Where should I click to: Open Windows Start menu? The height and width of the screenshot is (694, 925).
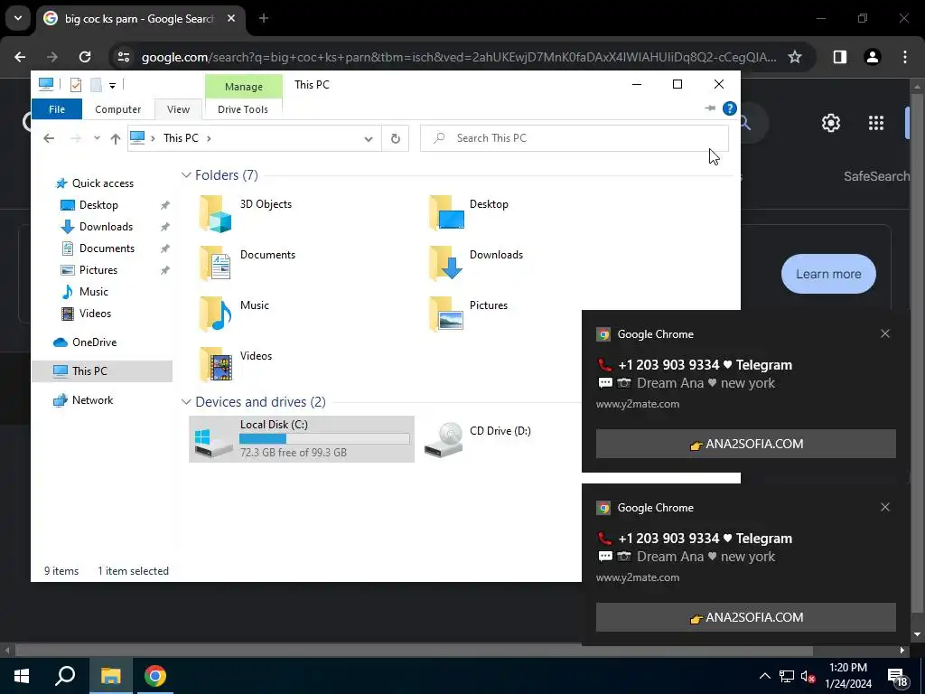(22, 676)
